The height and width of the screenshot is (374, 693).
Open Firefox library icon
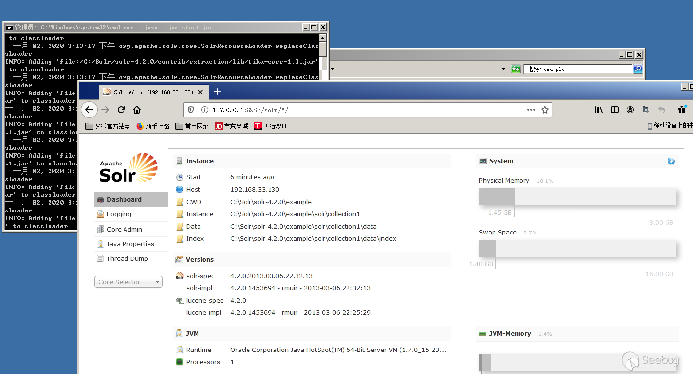pyautogui.click(x=599, y=110)
